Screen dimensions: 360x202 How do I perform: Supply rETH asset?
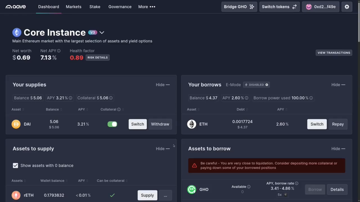click(x=147, y=195)
